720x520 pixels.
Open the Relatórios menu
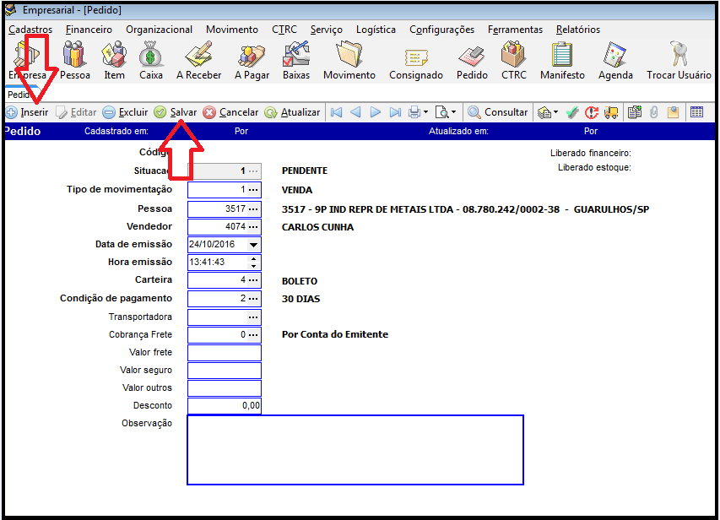(x=577, y=30)
